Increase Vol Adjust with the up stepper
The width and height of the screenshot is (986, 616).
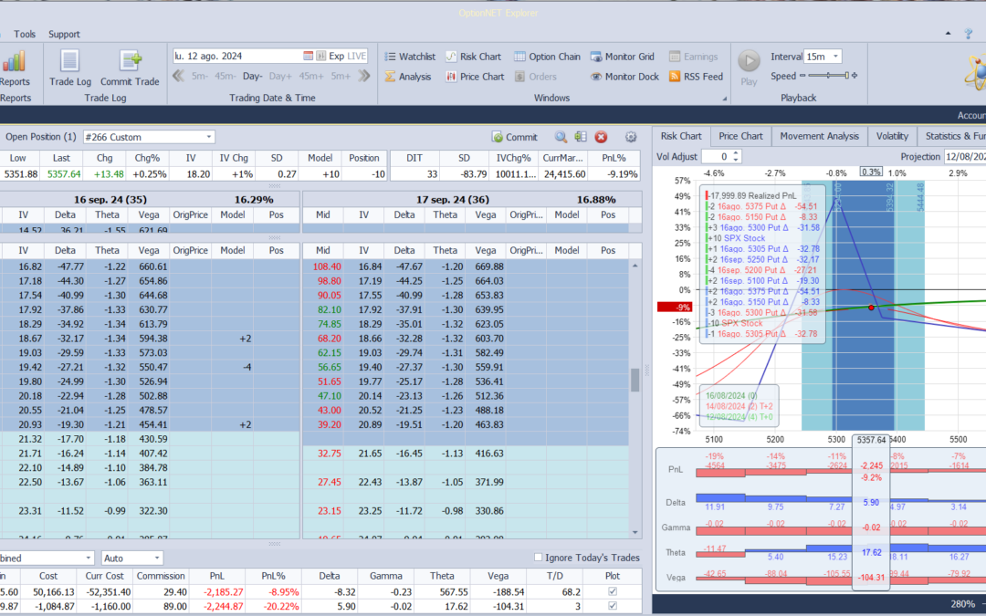(x=736, y=152)
